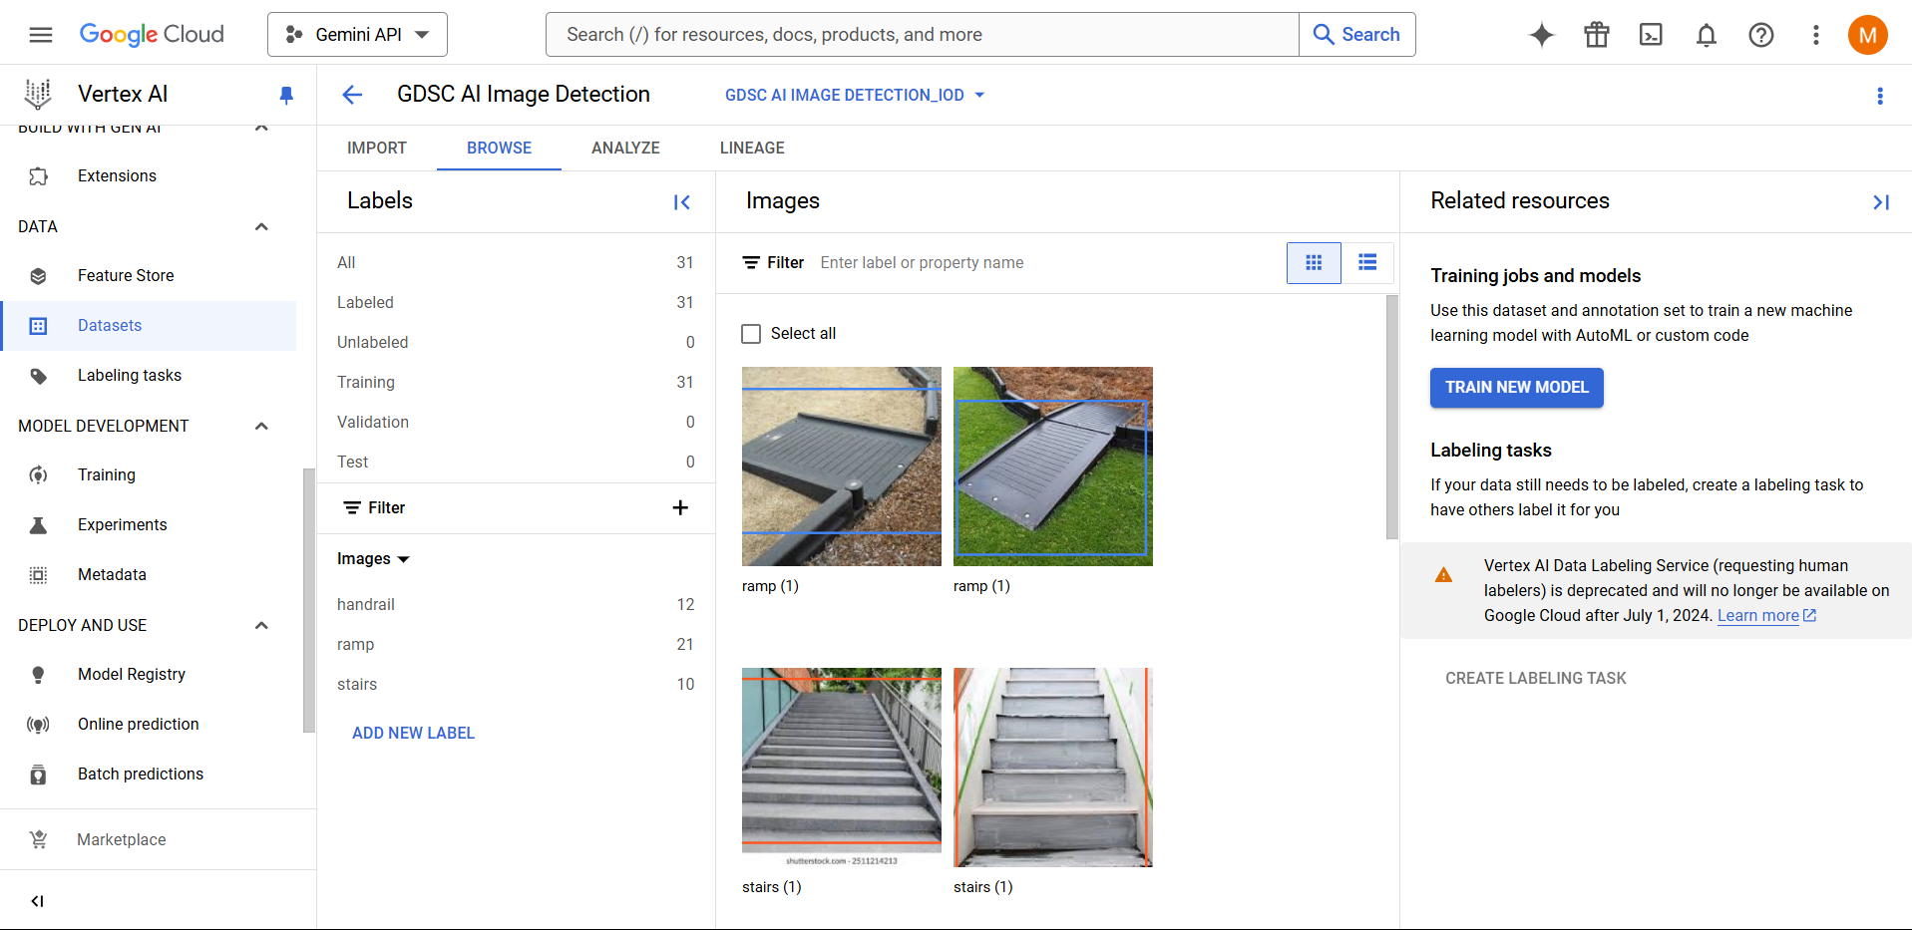
Task: Open Cloud Shell terminal
Action: pos(1651,35)
